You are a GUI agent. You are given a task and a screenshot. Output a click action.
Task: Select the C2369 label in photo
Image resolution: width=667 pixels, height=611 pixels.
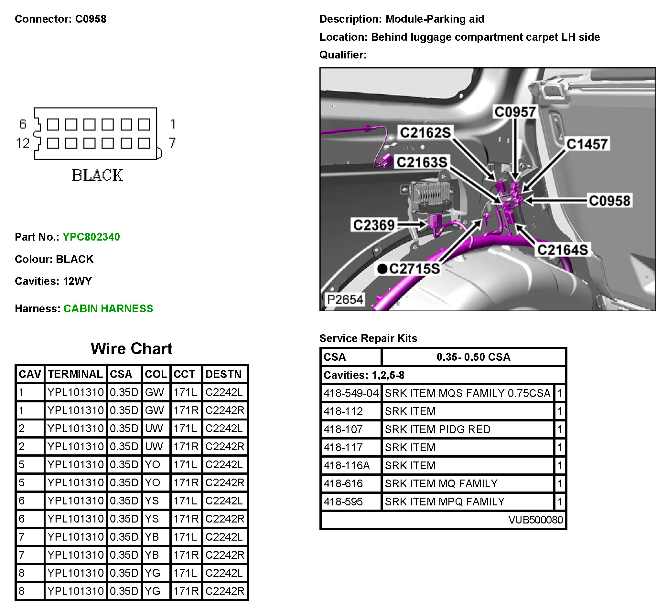(x=374, y=225)
